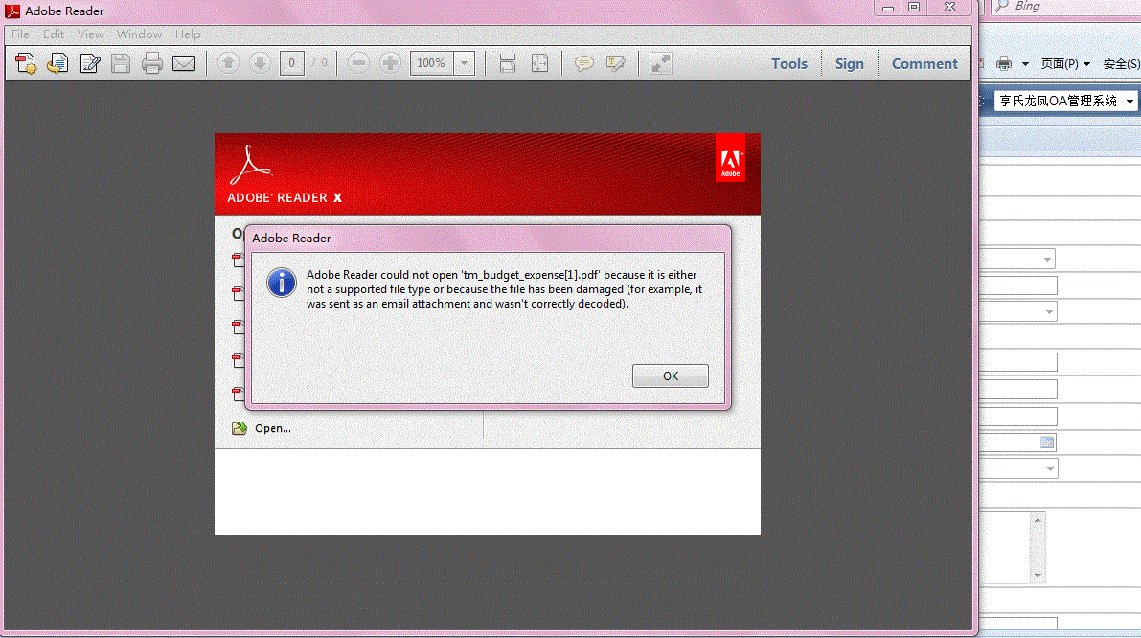Zoom out with the minus icon
Screen dimensions: 1141x638
(x=358, y=63)
